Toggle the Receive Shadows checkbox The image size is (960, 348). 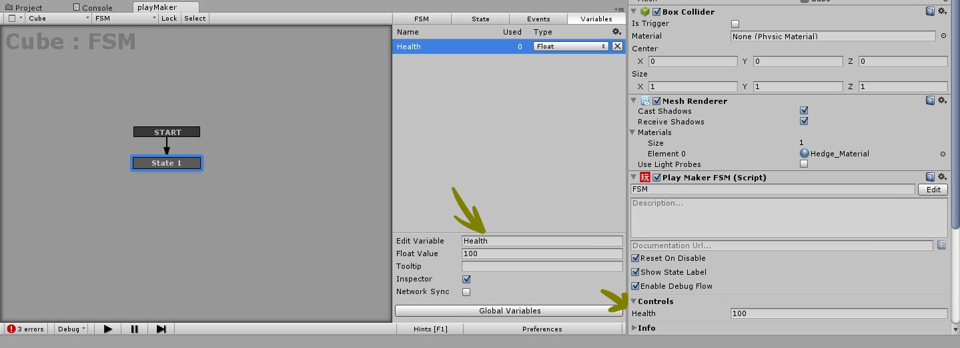[x=804, y=122]
